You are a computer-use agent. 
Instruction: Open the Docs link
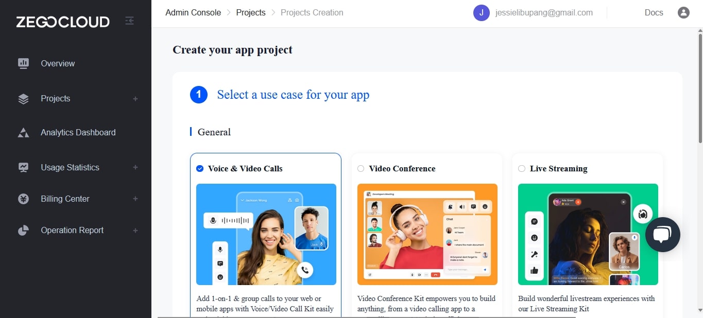point(654,12)
